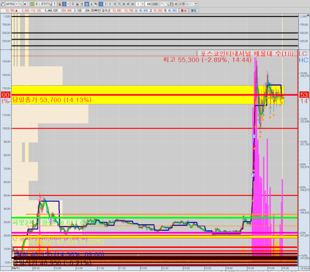The image size is (310, 272).
Task: Expand the dropdown beside the speaker icon
Action: tap(29, 4)
